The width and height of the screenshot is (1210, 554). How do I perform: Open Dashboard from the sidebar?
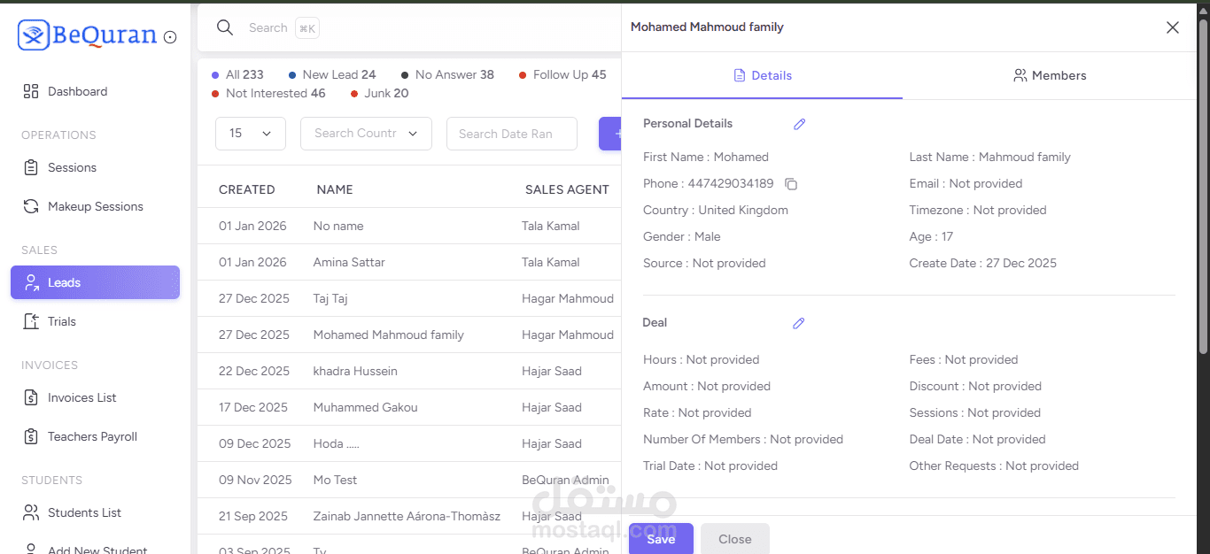pos(77,91)
